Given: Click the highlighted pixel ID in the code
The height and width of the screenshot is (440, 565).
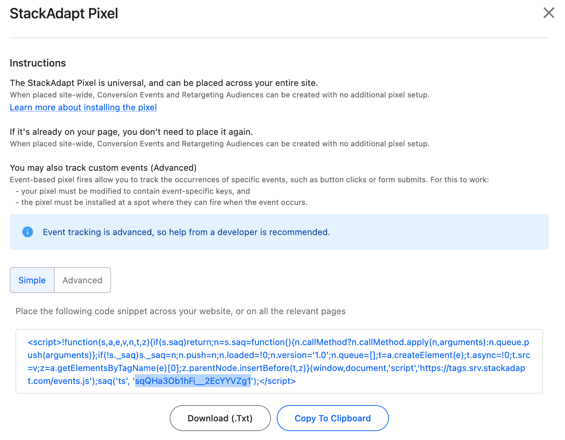Looking at the screenshot, I should (x=193, y=381).
